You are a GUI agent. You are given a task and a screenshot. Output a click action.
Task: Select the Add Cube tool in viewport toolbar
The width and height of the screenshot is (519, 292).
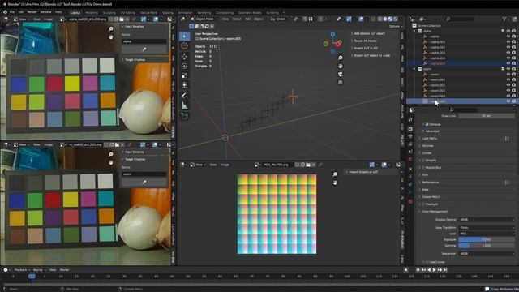click(x=184, y=116)
